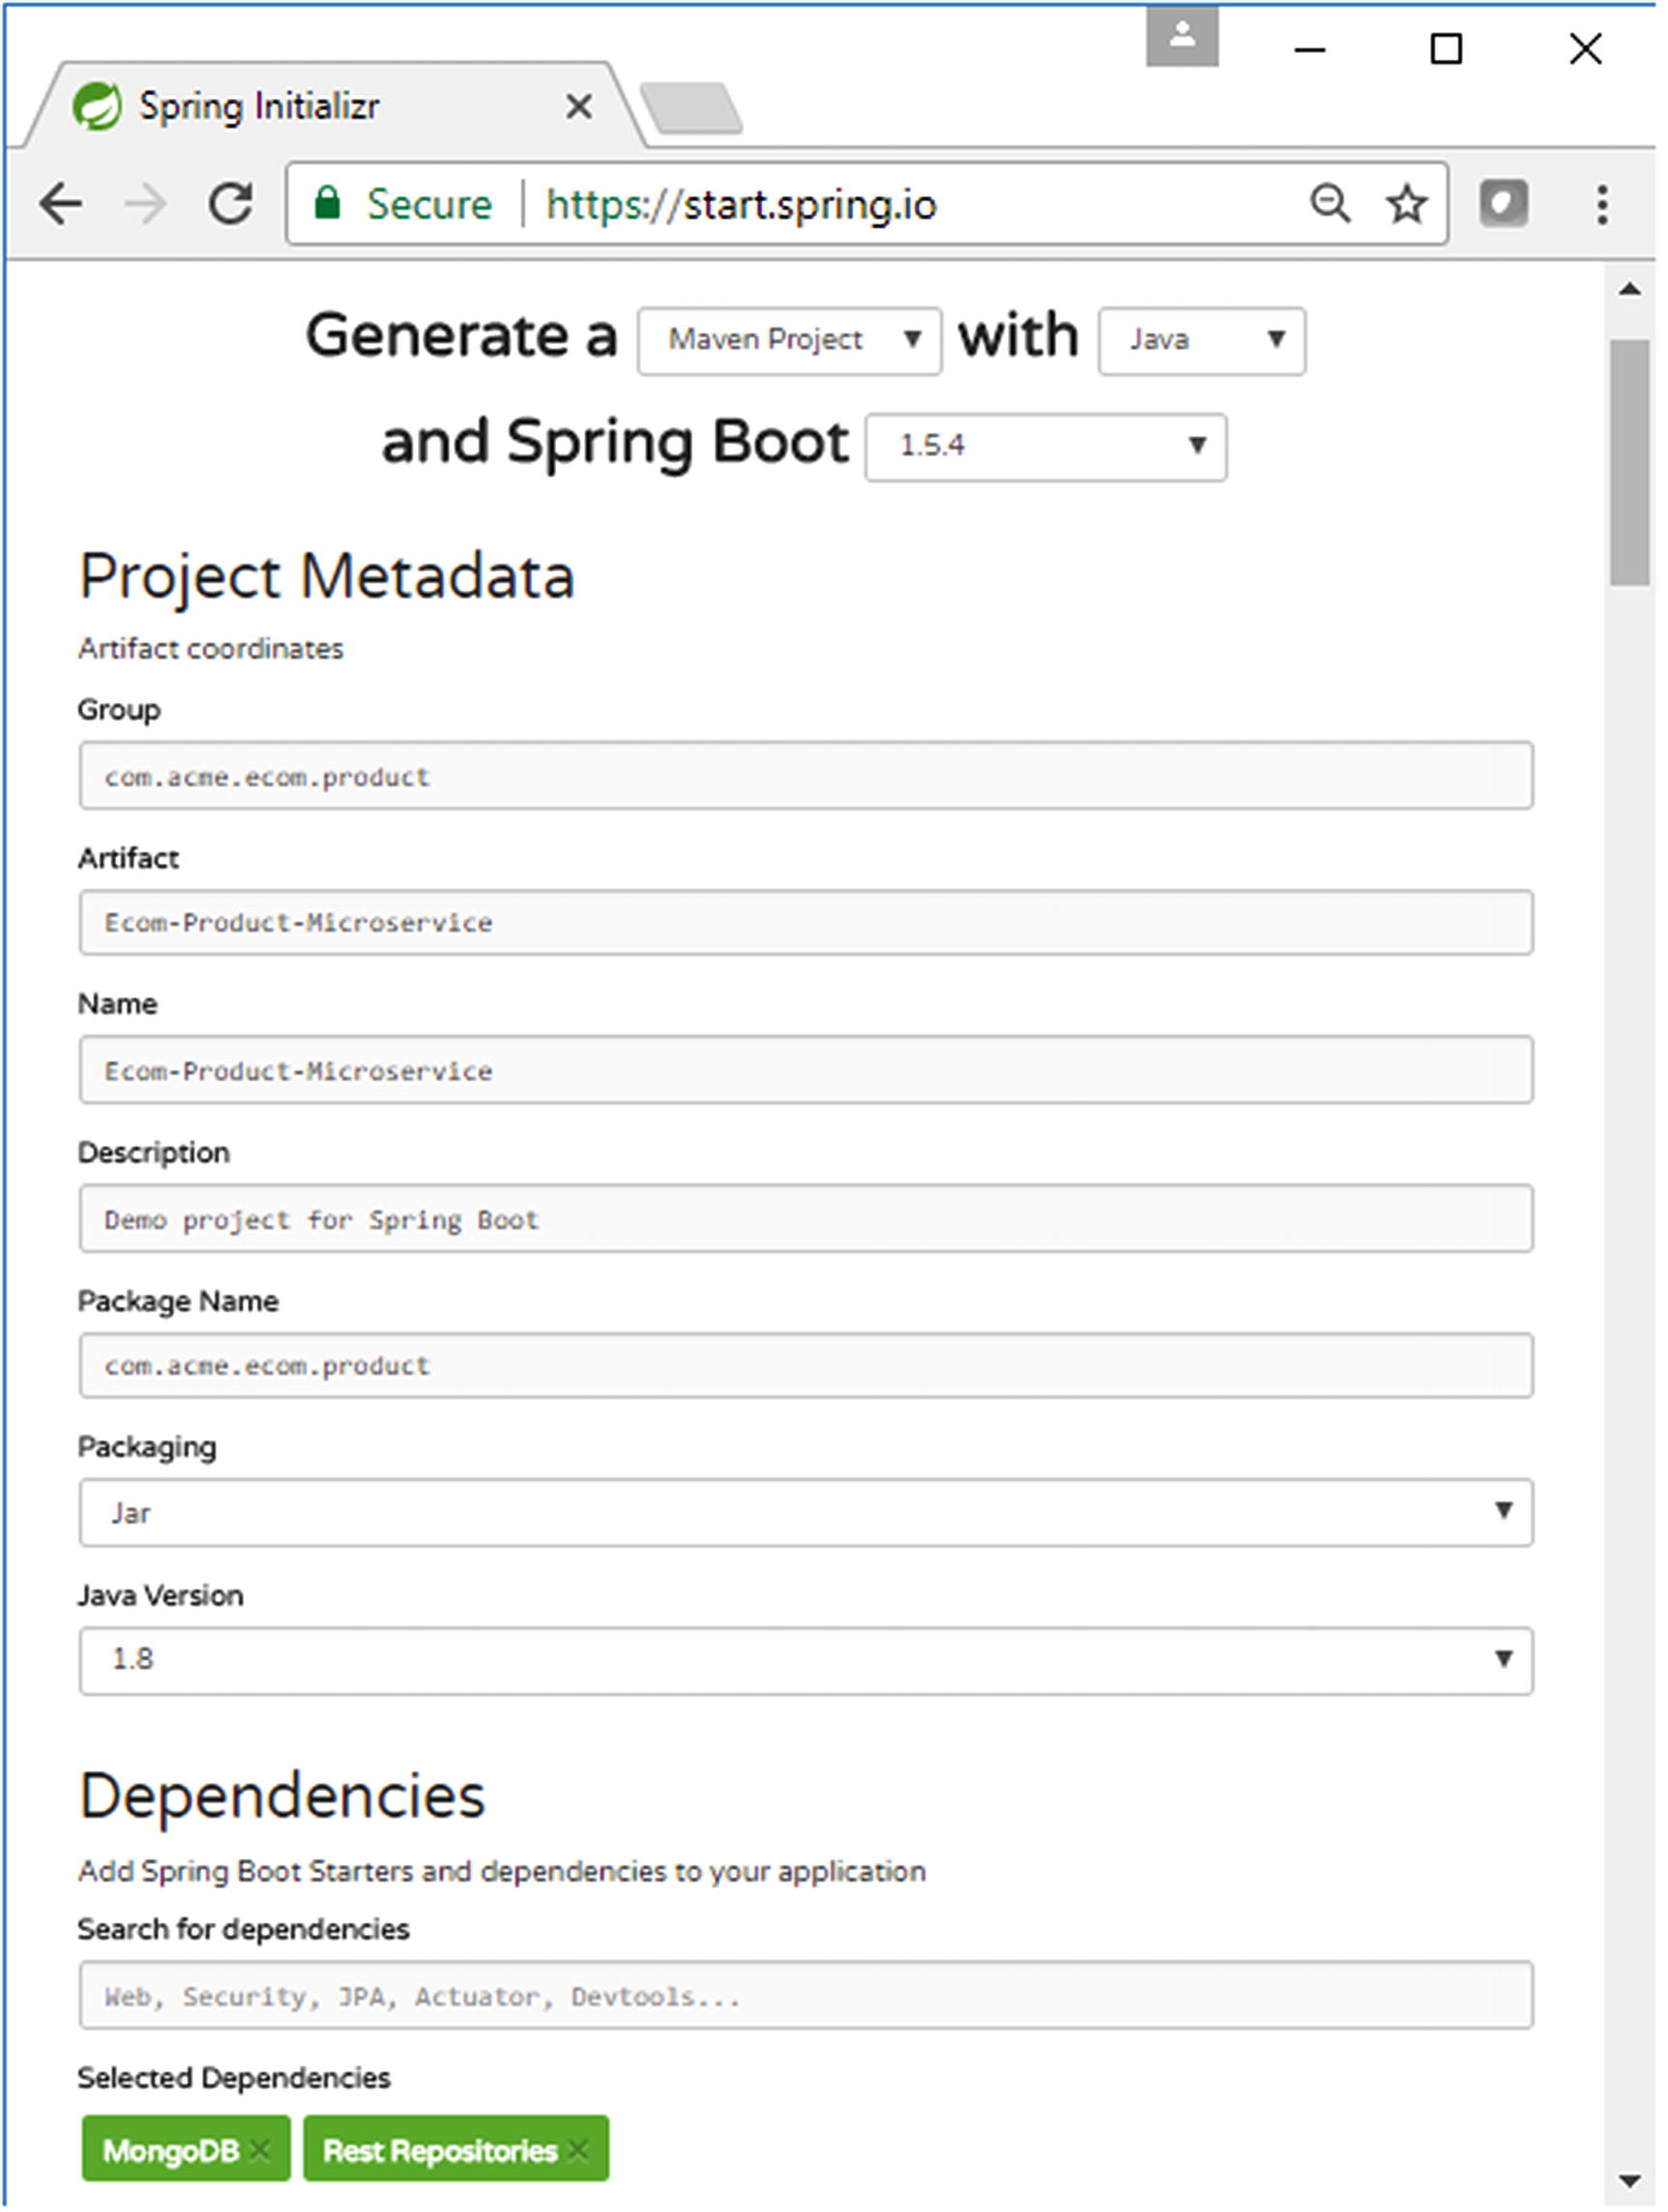Click the Group input field

(806, 775)
